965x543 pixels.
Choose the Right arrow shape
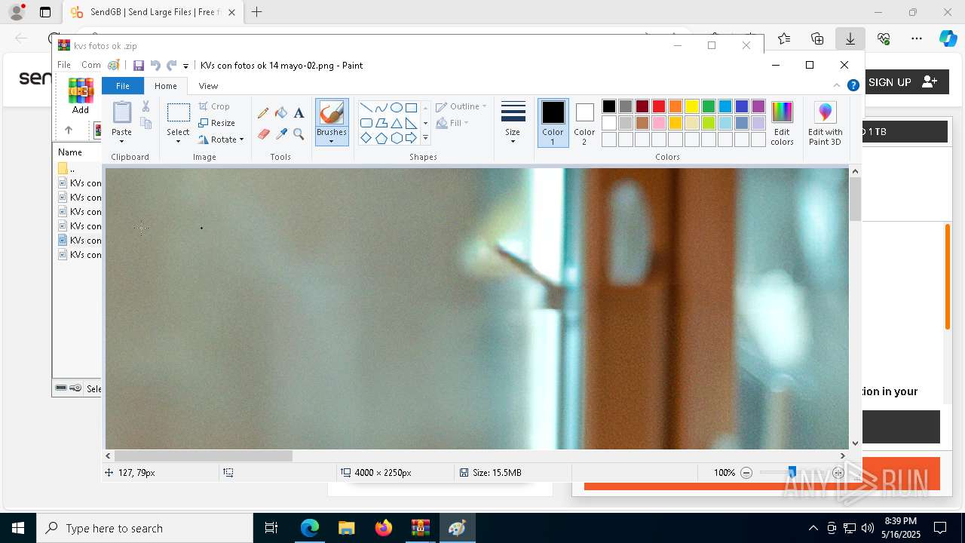tap(411, 138)
